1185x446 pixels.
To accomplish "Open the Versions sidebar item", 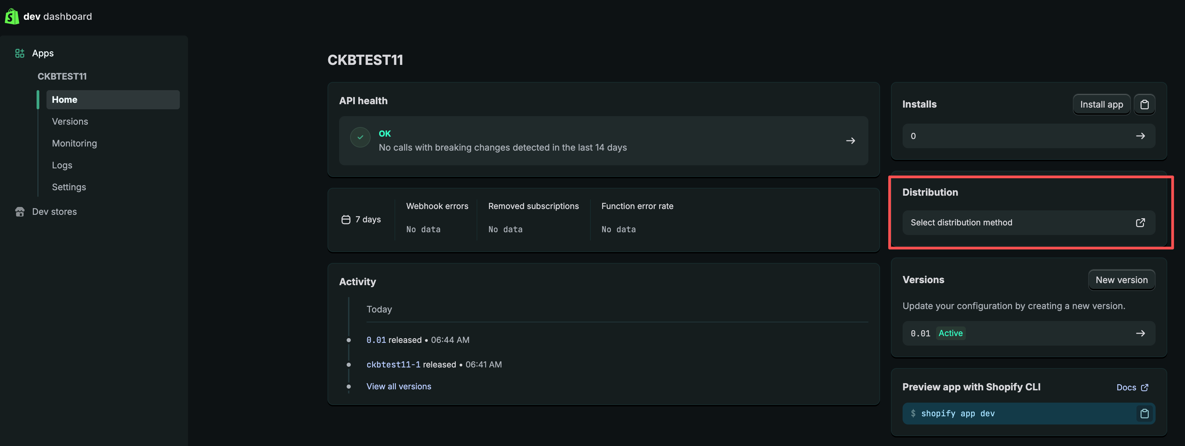I will [x=70, y=122].
